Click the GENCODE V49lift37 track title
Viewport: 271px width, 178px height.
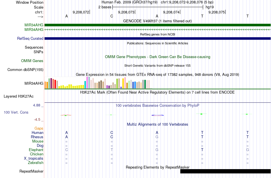pyautogui.click(x=157, y=21)
